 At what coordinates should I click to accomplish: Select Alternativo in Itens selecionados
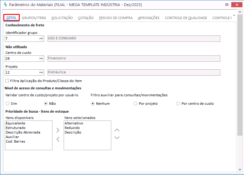[74, 123]
